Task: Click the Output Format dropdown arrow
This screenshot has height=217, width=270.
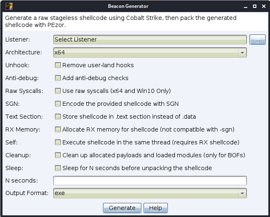Action: 242,193
